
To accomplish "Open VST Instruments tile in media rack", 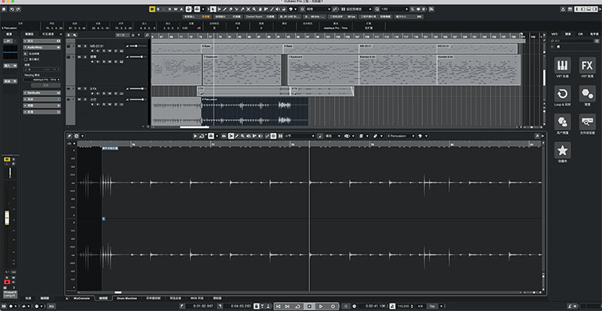I will pos(562,65).
